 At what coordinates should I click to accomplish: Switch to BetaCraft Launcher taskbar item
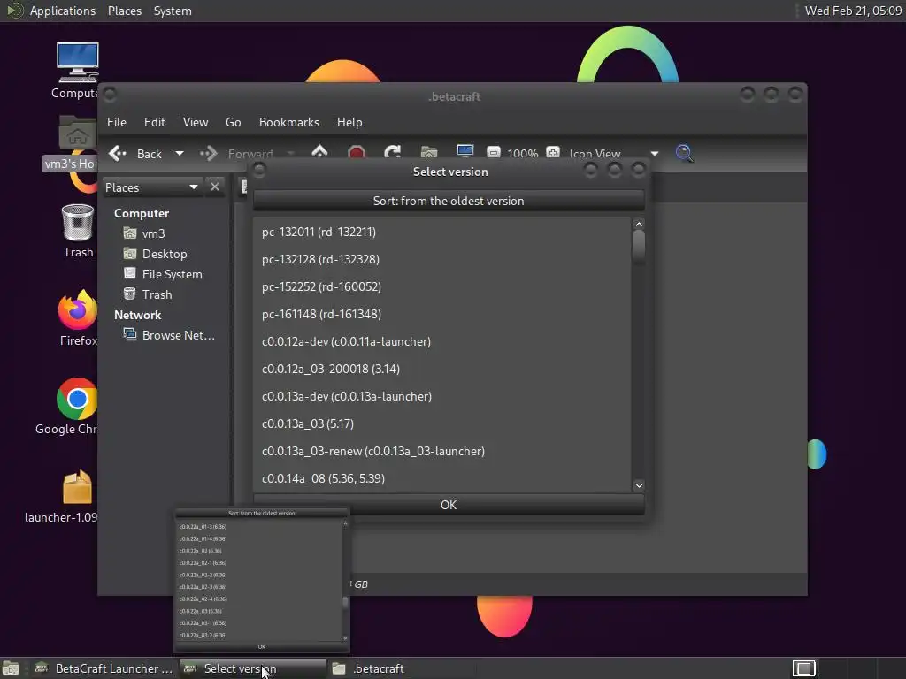tap(104, 668)
